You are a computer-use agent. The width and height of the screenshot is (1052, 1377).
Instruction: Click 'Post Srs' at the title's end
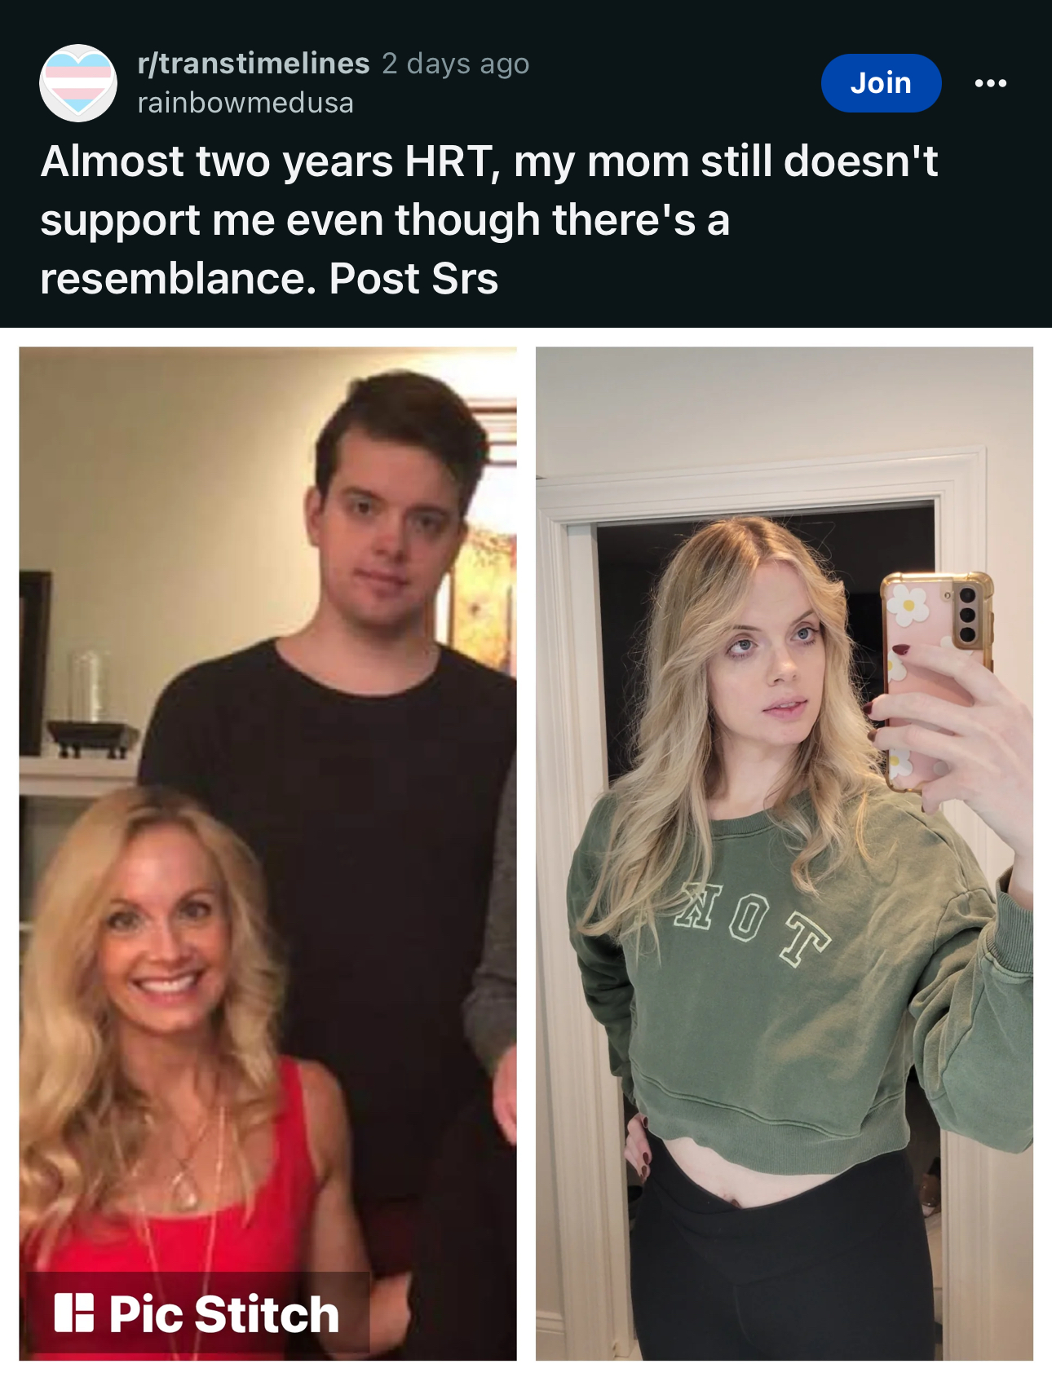pos(413,279)
